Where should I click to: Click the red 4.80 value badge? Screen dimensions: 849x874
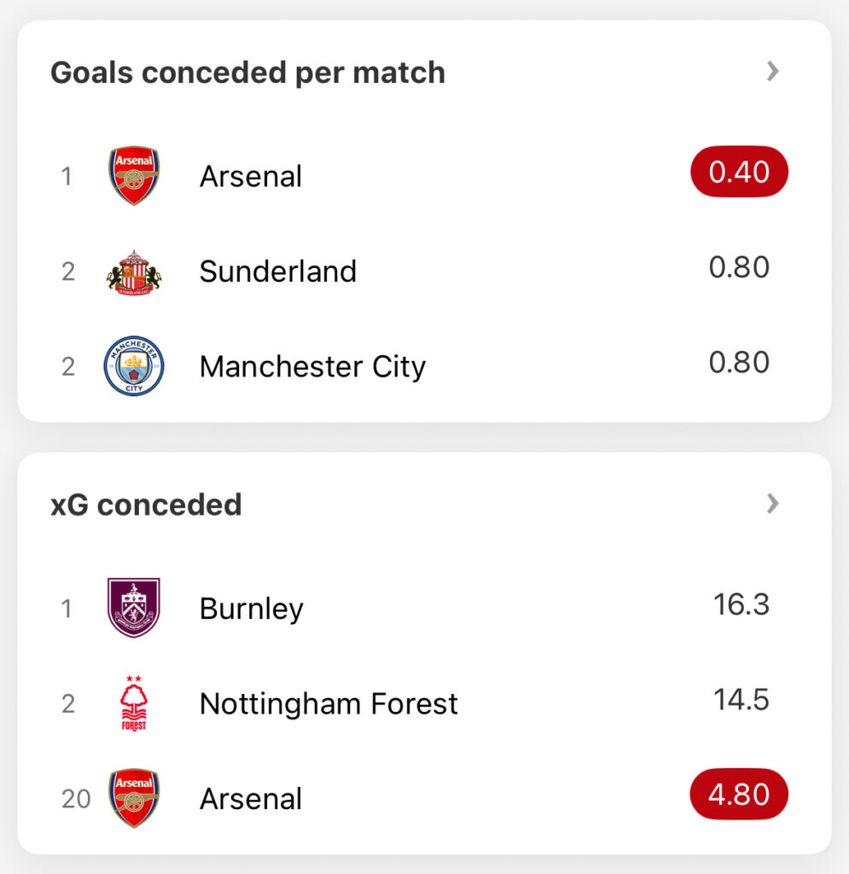click(x=739, y=795)
